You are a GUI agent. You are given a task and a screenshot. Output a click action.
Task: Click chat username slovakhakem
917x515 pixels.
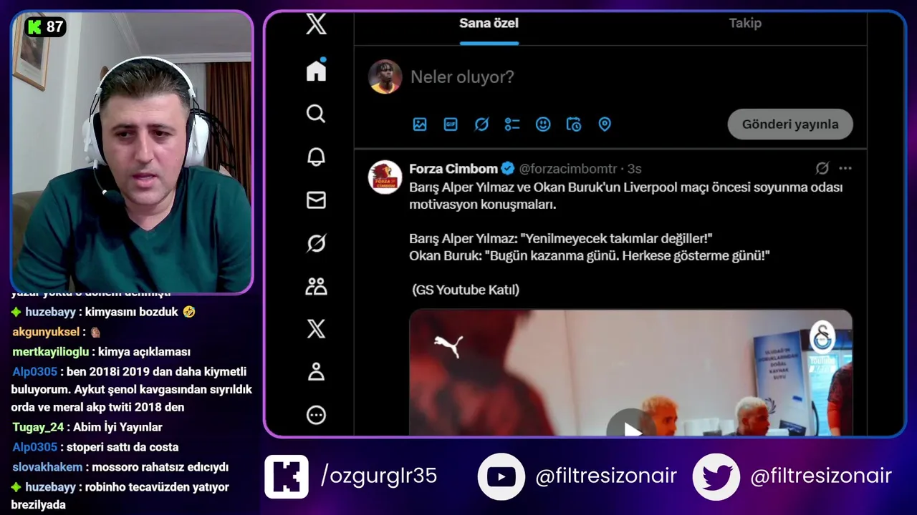[x=47, y=467]
